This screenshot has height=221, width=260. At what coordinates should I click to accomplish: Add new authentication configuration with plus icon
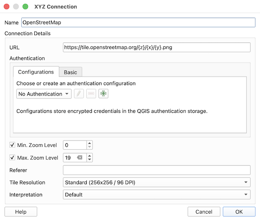[103, 94]
